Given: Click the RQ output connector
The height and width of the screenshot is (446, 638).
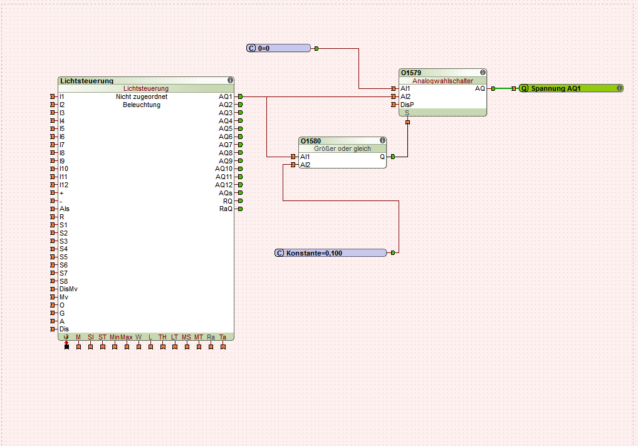Looking at the screenshot, I should tap(241, 201).
